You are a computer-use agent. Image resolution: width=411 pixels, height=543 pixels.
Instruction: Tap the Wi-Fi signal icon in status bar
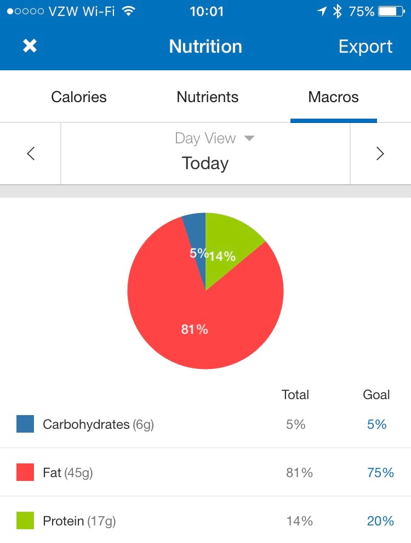pos(129,12)
